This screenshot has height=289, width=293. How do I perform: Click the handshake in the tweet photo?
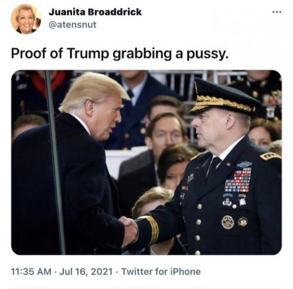click(130, 231)
